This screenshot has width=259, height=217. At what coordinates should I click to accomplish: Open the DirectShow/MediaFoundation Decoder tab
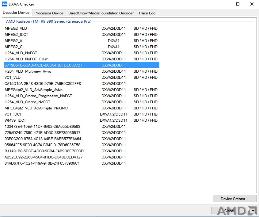[x=101, y=13]
